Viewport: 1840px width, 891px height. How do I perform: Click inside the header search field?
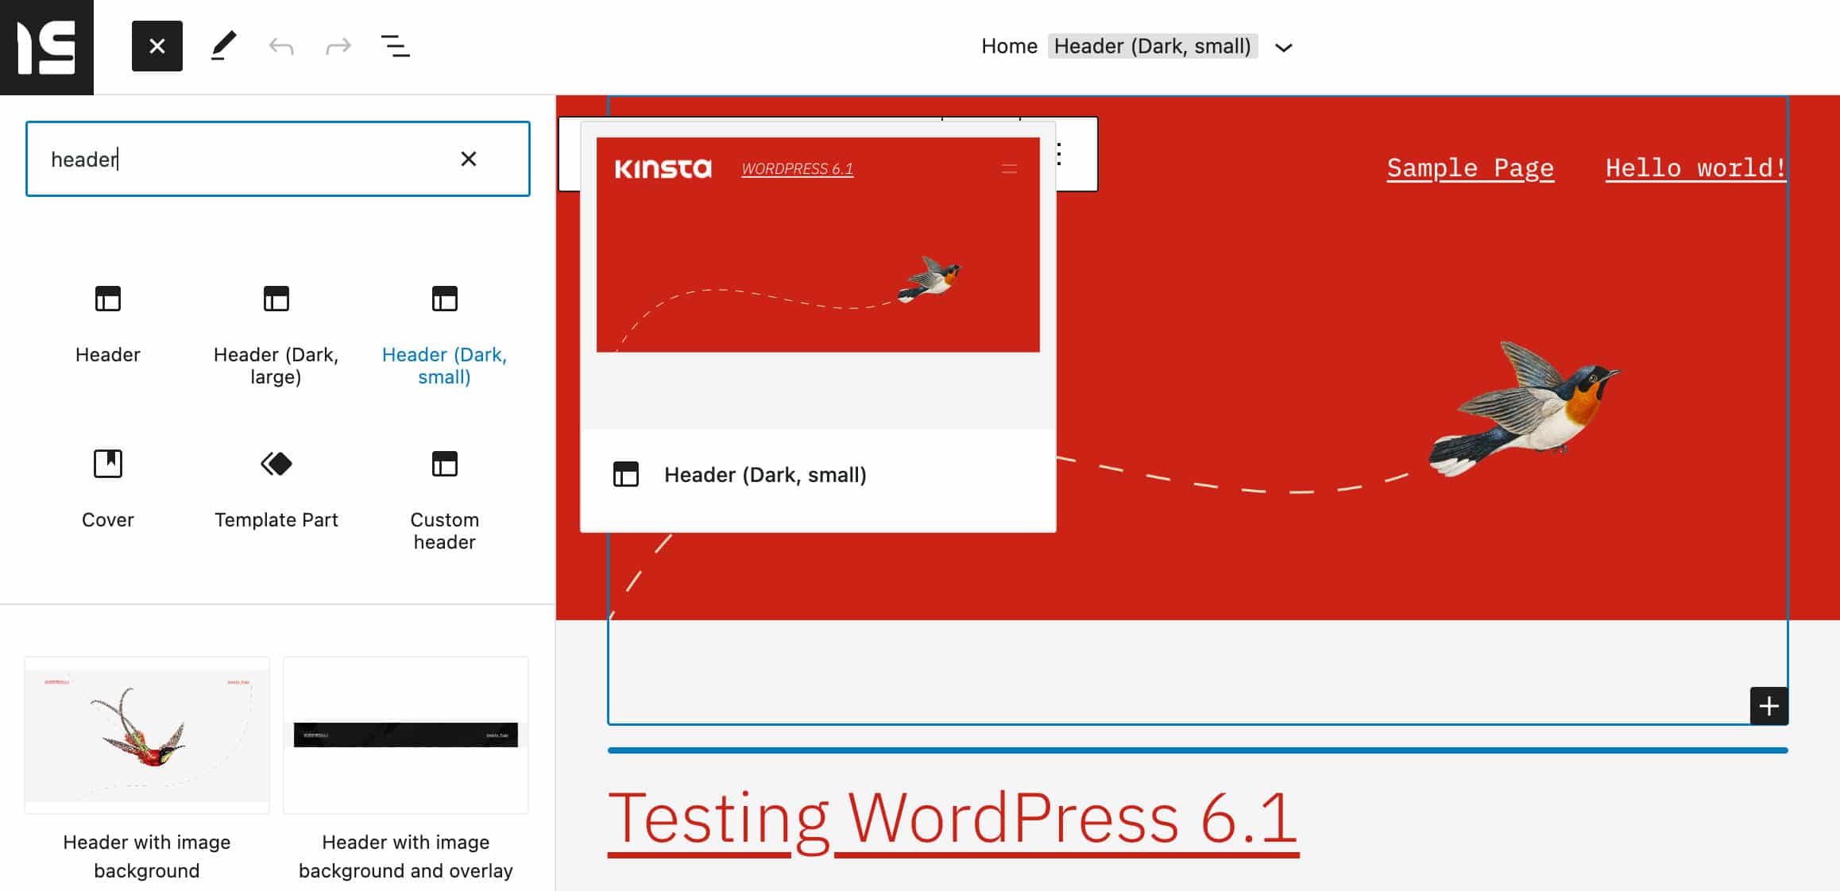coord(238,159)
